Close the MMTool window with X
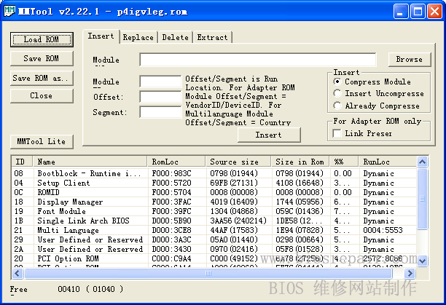This screenshot has width=446, height=305. (434, 12)
